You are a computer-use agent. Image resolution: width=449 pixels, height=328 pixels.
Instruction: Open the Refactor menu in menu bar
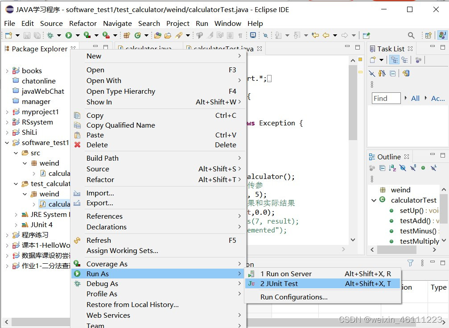pos(83,24)
